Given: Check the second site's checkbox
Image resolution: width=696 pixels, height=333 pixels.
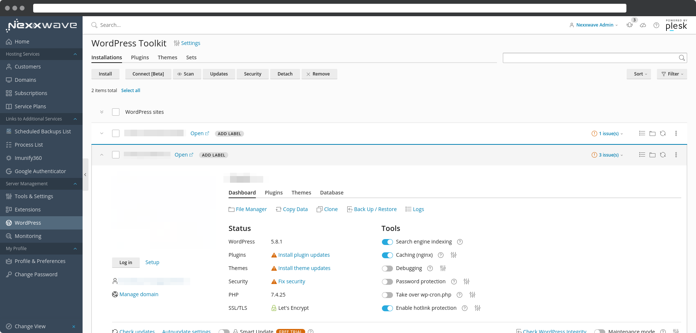Looking at the screenshot, I should pos(116,155).
